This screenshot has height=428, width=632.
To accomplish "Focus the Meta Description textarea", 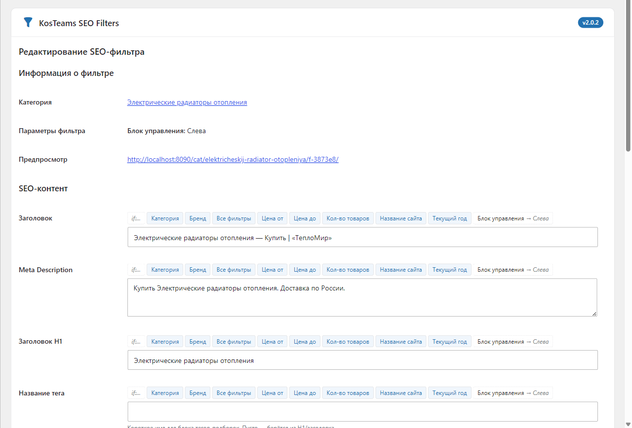I will tap(362, 297).
